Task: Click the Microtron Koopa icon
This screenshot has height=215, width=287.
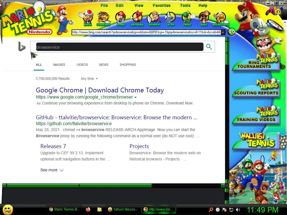Action: [x=221, y=19]
